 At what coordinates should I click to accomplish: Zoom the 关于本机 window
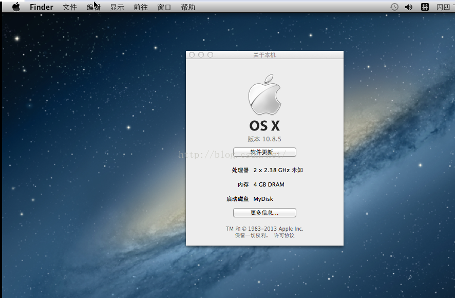pos(211,54)
